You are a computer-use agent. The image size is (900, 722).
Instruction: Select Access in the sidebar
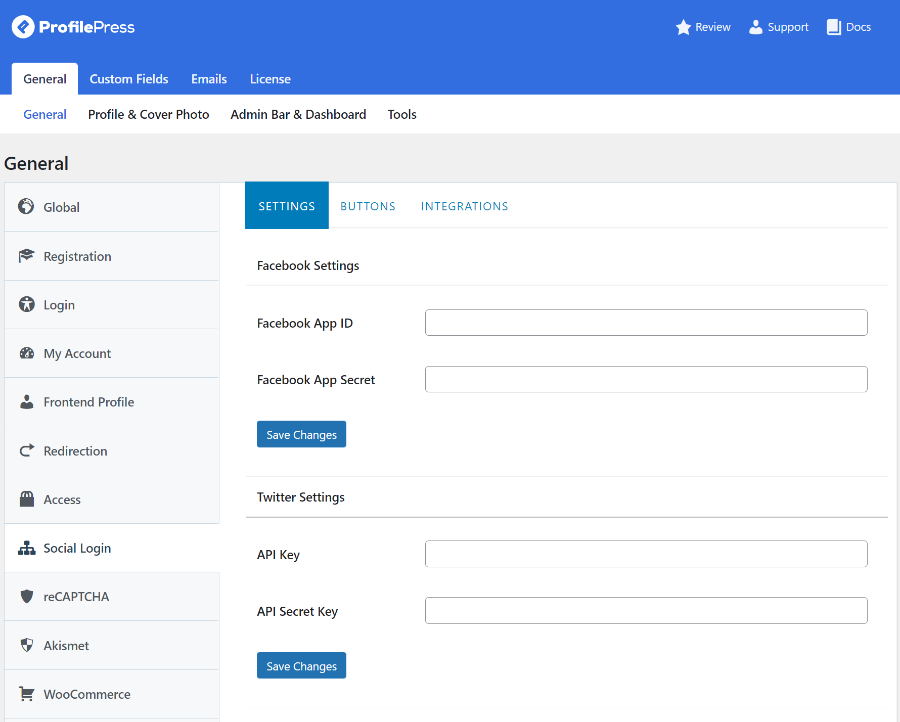[112, 499]
